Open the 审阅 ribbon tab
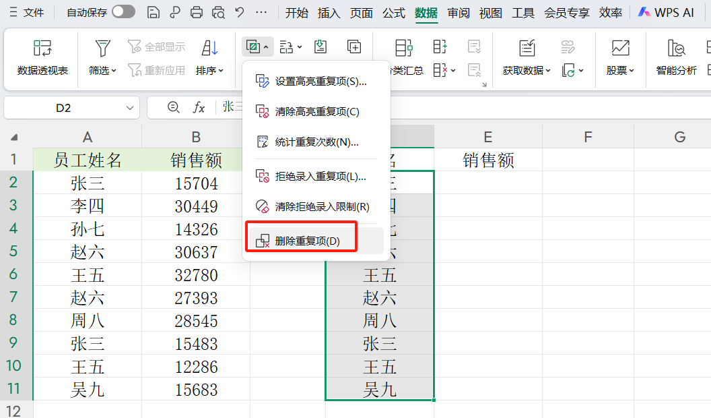The width and height of the screenshot is (711, 418). click(459, 11)
